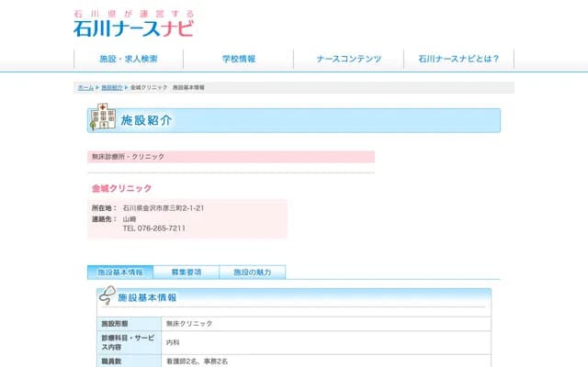
Task: Switch to the 募集要項 tab
Action: coord(187,272)
